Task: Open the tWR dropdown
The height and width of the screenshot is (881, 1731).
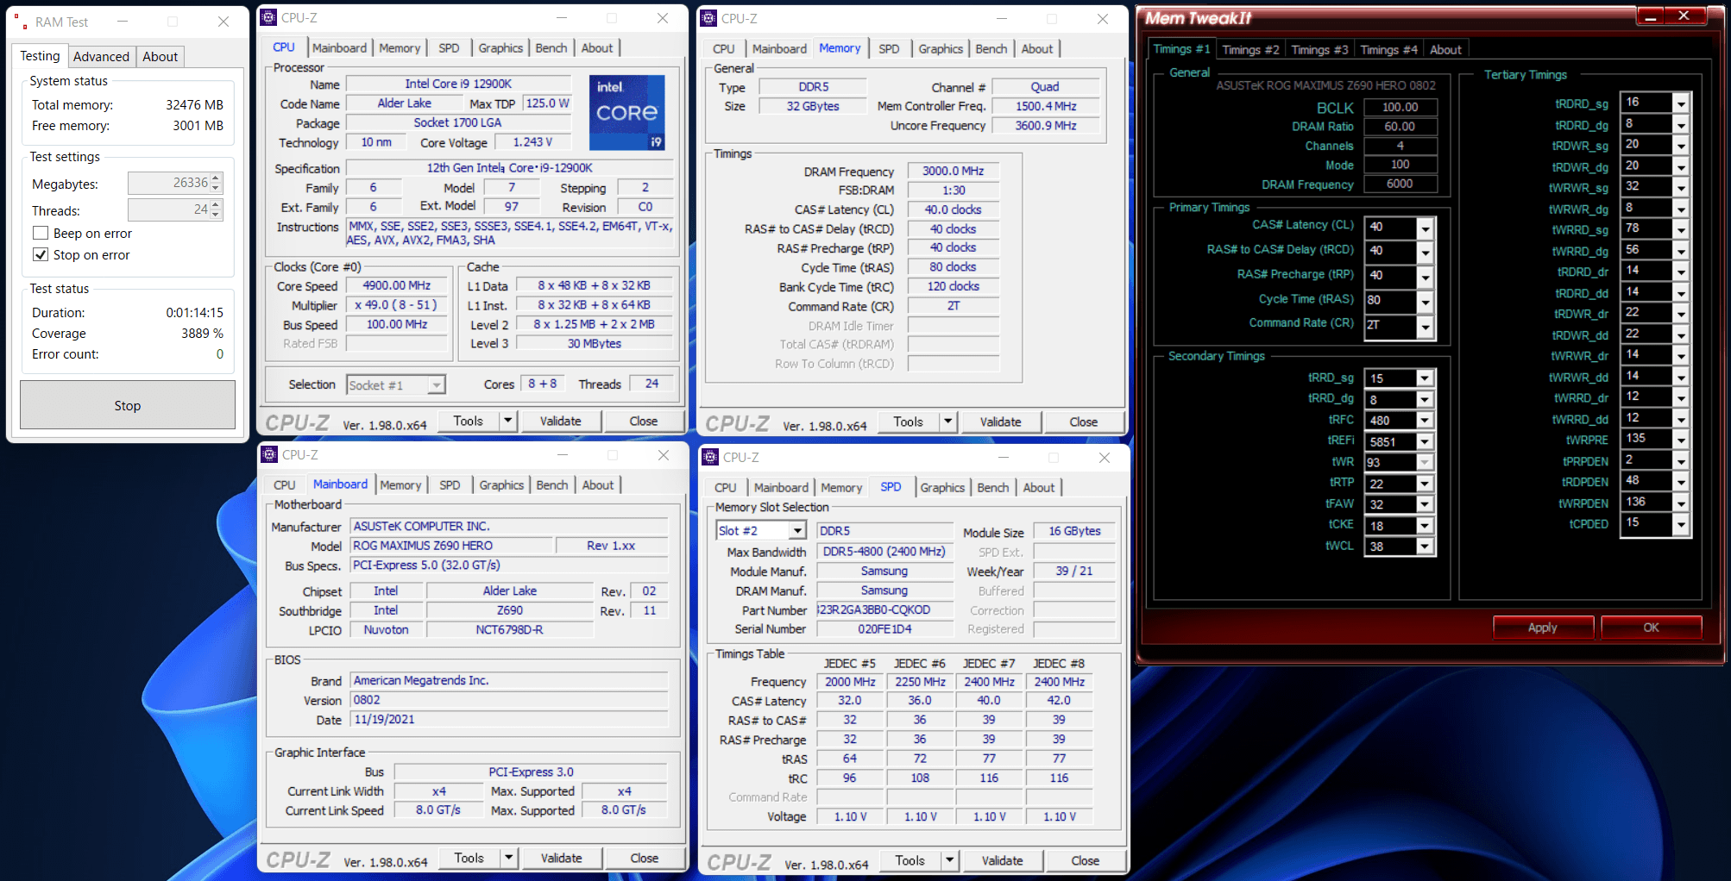Action: [1426, 462]
